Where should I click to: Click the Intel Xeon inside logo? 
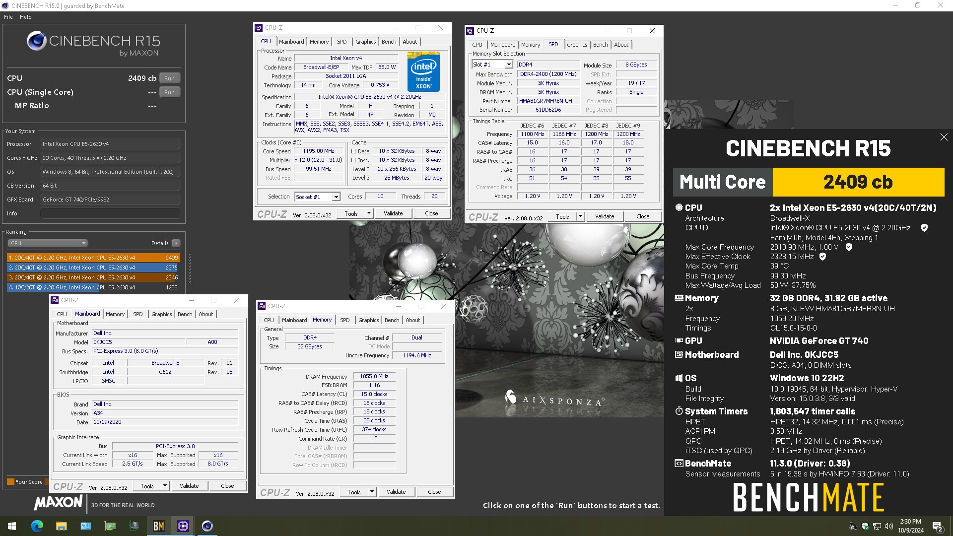[423, 71]
